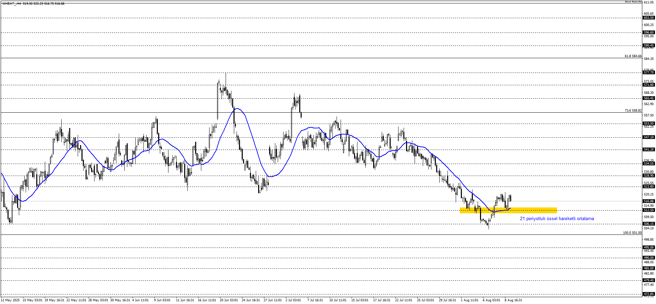Click the current price tag 516.88

[x=649, y=201]
